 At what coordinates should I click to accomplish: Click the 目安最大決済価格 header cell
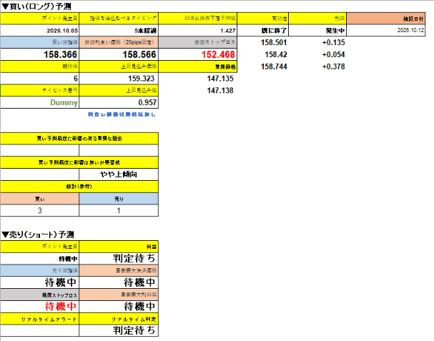point(119,270)
